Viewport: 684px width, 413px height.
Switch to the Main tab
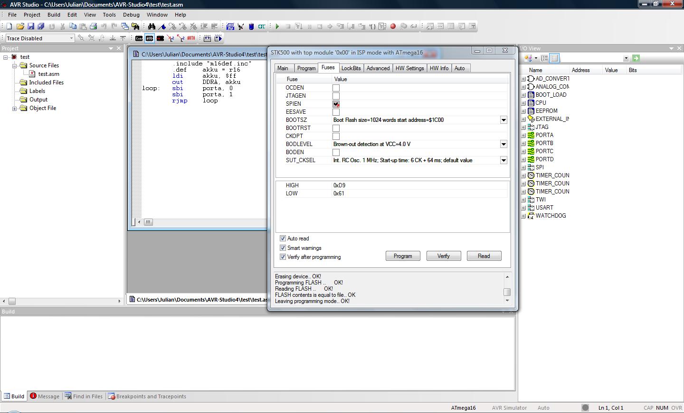click(283, 68)
